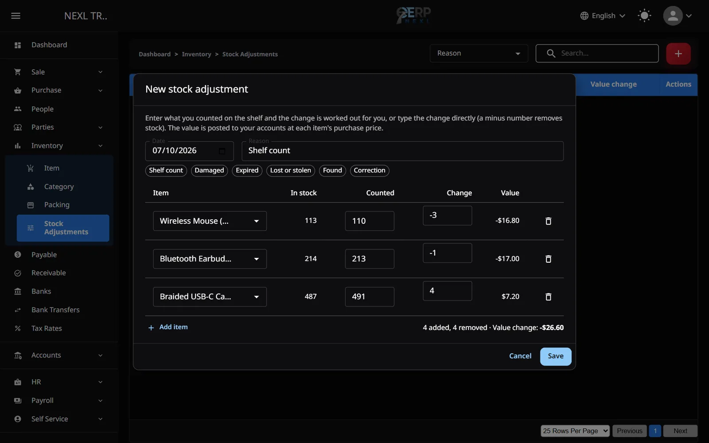Click the Add item link
The image size is (709, 443).
coord(168,327)
